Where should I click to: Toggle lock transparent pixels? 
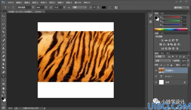pos(161,65)
